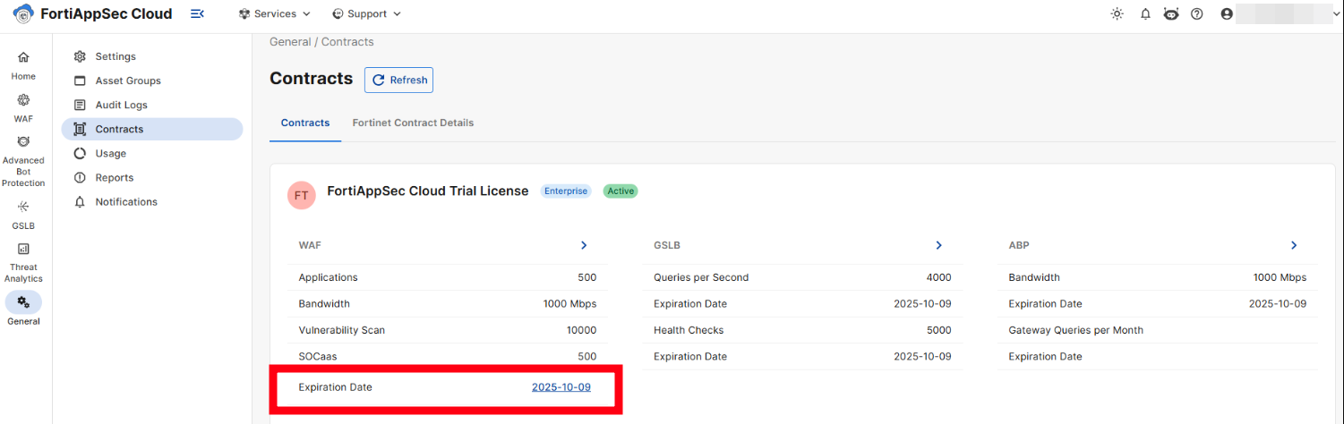Open GSLB section in left rail
Screen dimensions: 1344x424
point(23,216)
